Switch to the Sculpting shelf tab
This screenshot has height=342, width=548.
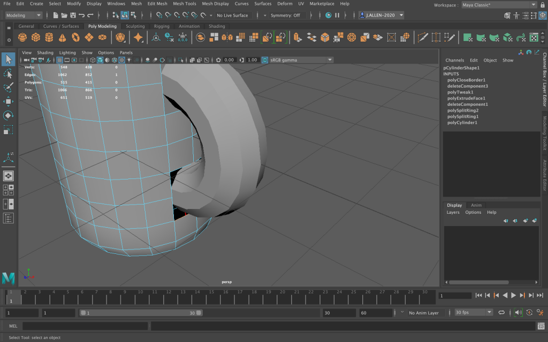tap(135, 26)
